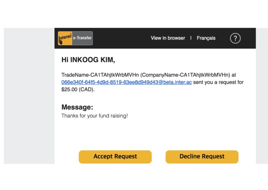
Task: Click the gray margin right of the email
Action: point(262,96)
